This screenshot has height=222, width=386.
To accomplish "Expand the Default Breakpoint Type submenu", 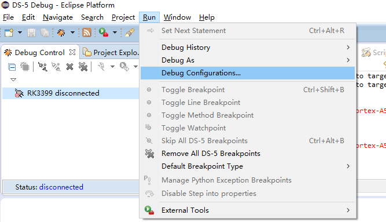I will pos(248,166).
